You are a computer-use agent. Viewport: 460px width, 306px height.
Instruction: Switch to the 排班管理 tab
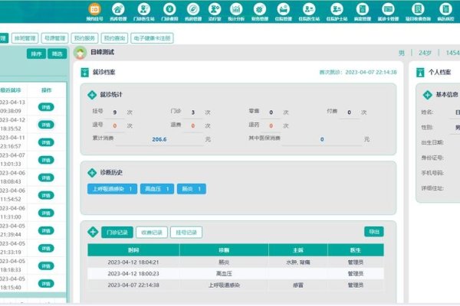coord(25,38)
